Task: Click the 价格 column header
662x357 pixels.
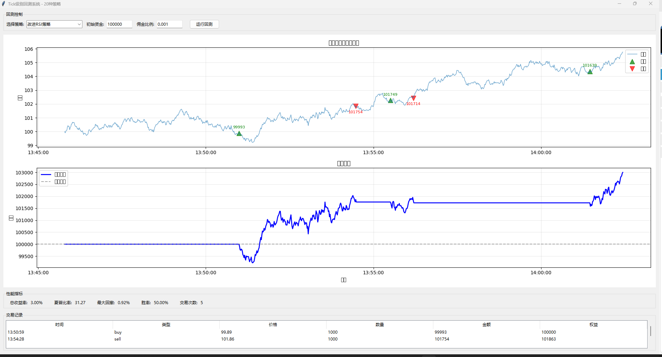Action: point(273,325)
